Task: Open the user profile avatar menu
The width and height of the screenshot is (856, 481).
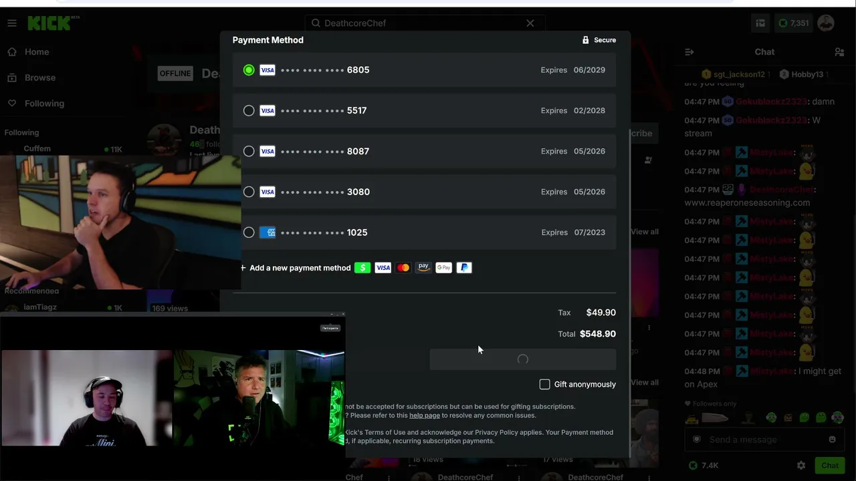Action: [x=826, y=23]
